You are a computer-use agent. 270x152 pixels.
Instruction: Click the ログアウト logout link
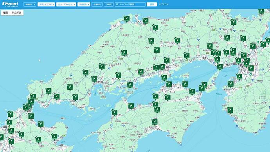click(x=163, y=4)
